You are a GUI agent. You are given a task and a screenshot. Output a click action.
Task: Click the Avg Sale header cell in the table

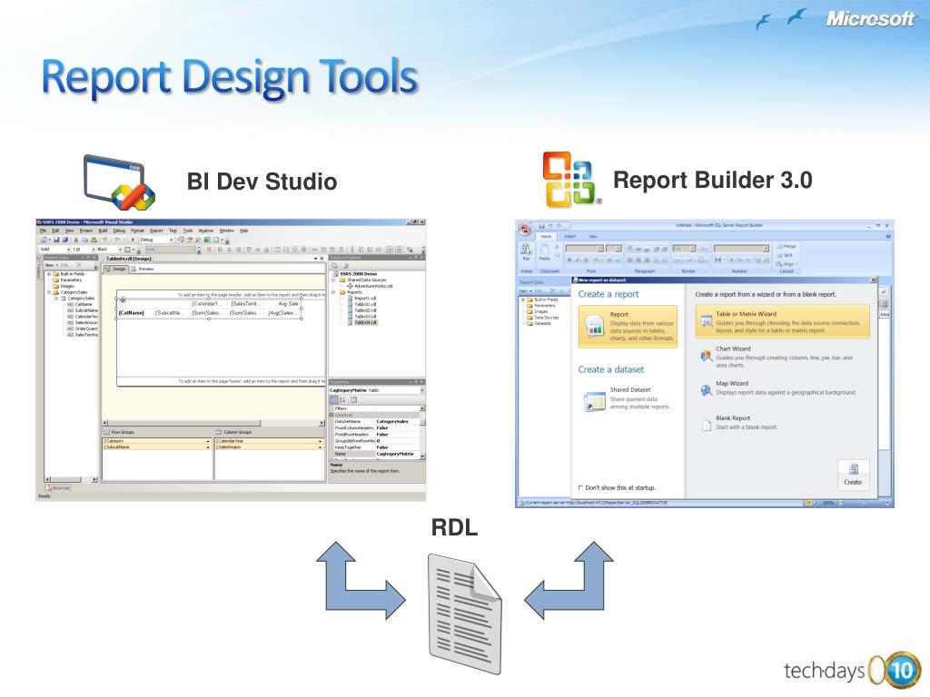282,304
